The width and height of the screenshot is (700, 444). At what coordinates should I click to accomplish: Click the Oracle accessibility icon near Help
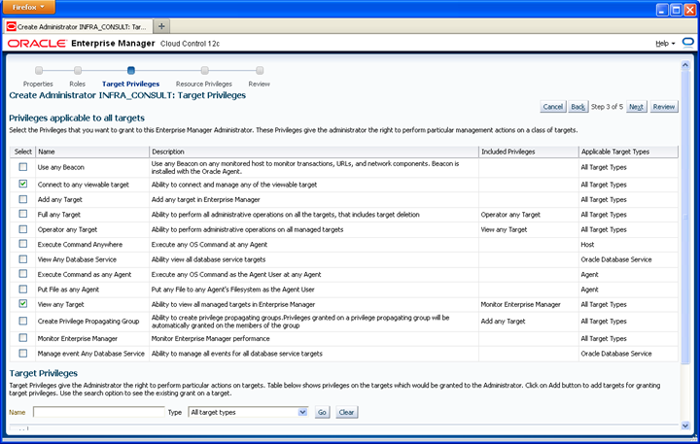coord(688,43)
